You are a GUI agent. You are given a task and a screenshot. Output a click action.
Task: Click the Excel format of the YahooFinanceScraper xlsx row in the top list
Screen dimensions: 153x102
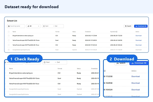click(57, 40)
